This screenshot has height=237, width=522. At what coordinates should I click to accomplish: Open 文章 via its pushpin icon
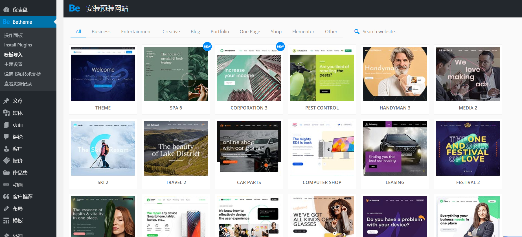(6, 101)
